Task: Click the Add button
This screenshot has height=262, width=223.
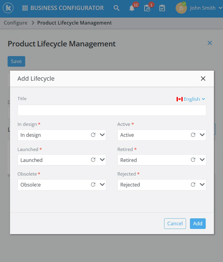Action: point(198,223)
